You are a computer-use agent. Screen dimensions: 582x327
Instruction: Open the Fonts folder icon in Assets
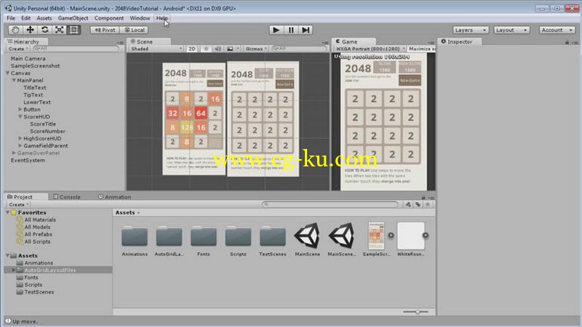pos(204,236)
